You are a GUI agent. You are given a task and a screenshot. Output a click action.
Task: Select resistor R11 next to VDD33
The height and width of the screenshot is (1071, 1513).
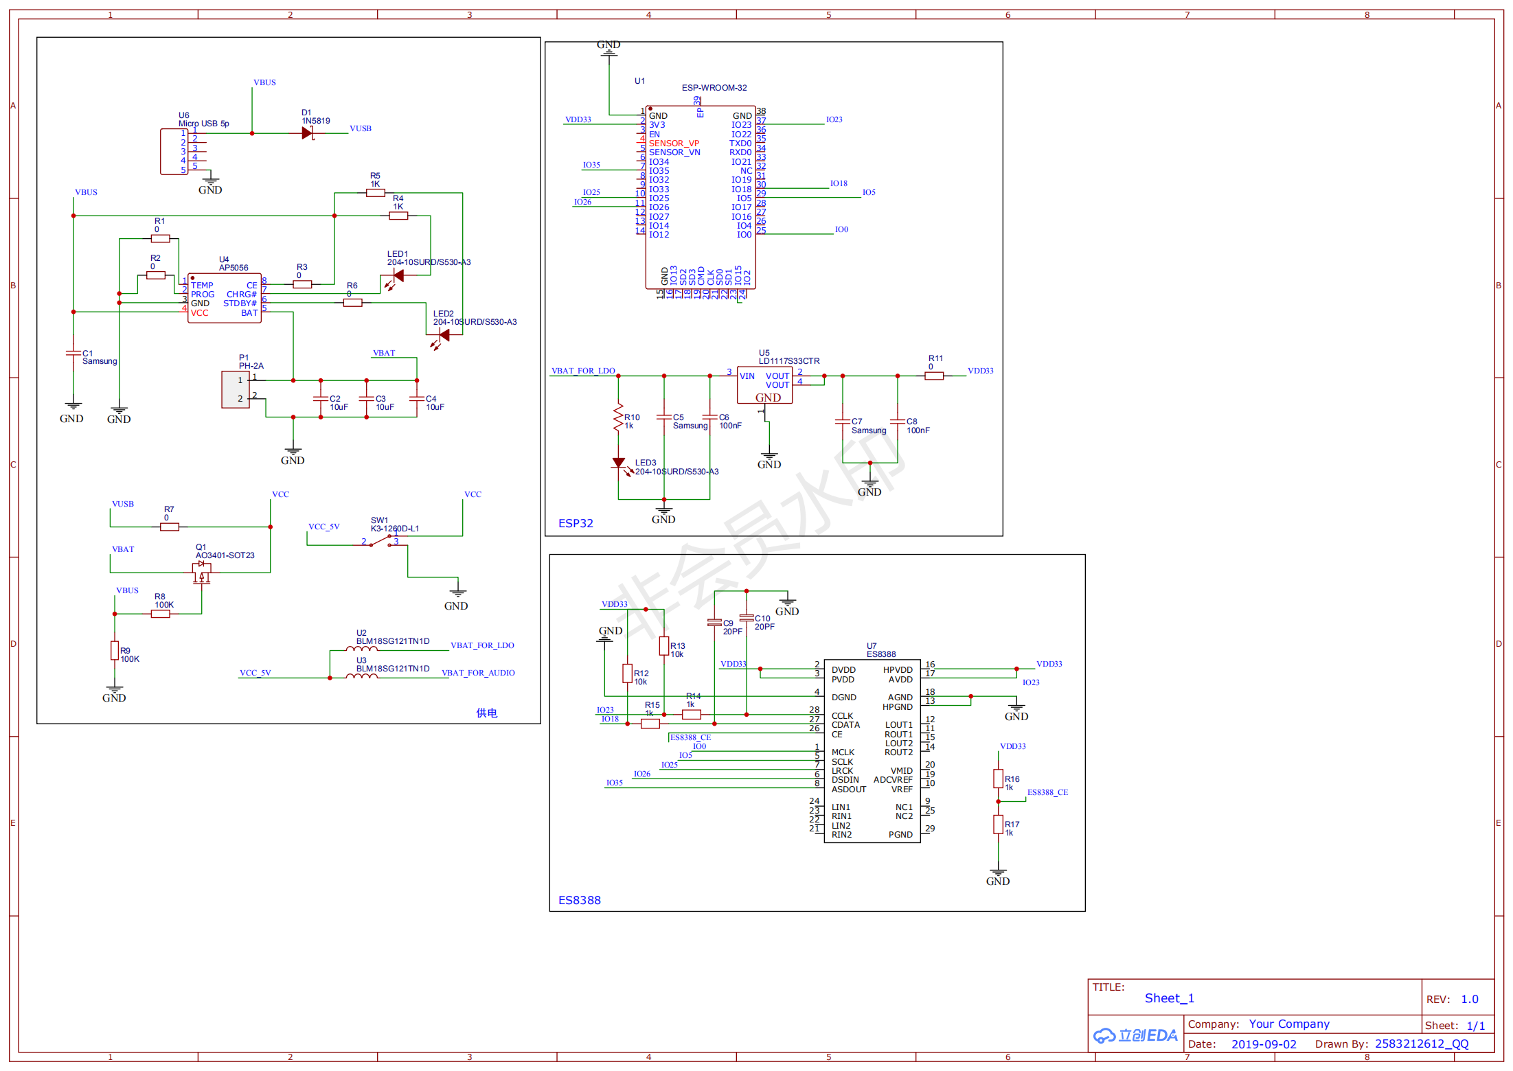(934, 376)
